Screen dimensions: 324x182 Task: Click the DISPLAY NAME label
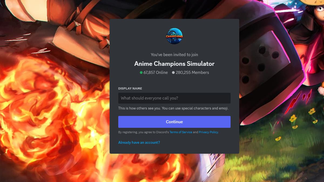pyautogui.click(x=130, y=88)
